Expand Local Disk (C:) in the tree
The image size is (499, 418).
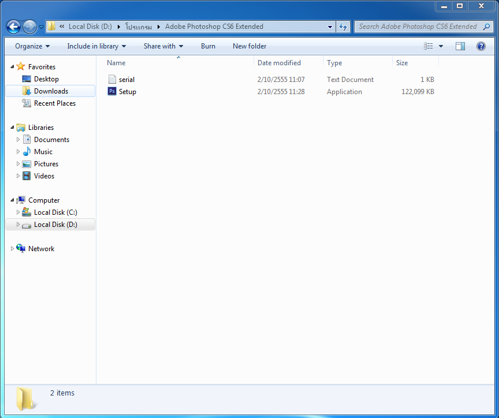pyautogui.click(x=18, y=212)
